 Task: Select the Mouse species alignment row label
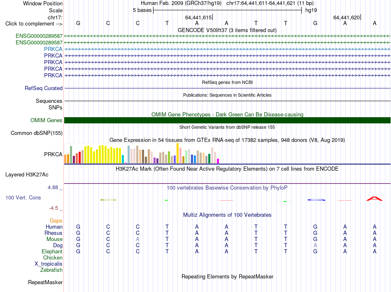tap(54, 239)
